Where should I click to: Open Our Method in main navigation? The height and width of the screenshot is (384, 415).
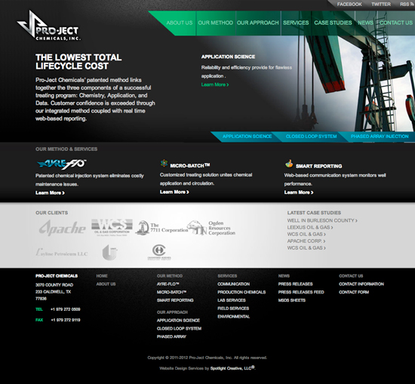[x=216, y=23]
